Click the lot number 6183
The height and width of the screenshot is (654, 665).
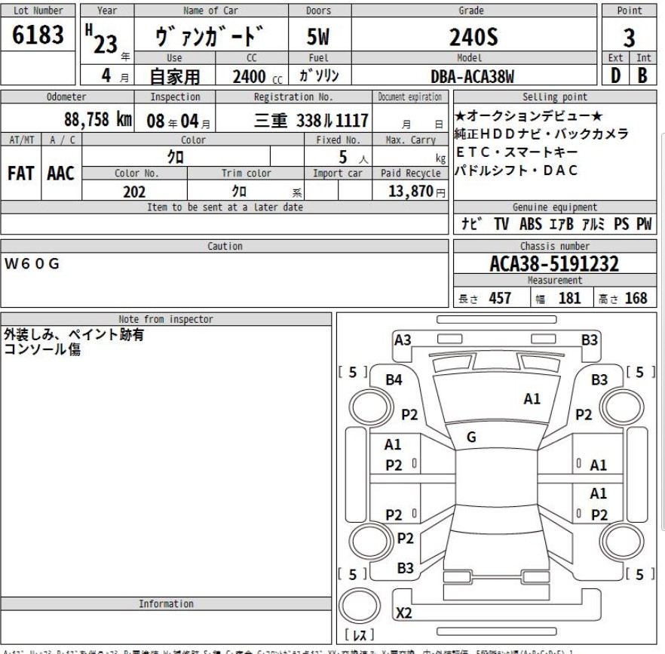pyautogui.click(x=38, y=37)
